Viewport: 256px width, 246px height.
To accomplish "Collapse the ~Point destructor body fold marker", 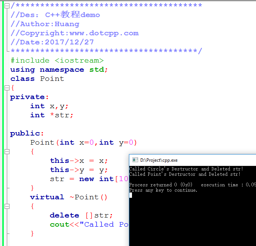I will point(7,206).
